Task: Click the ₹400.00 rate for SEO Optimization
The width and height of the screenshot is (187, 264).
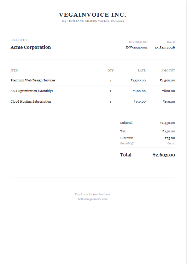Action: coord(139,91)
